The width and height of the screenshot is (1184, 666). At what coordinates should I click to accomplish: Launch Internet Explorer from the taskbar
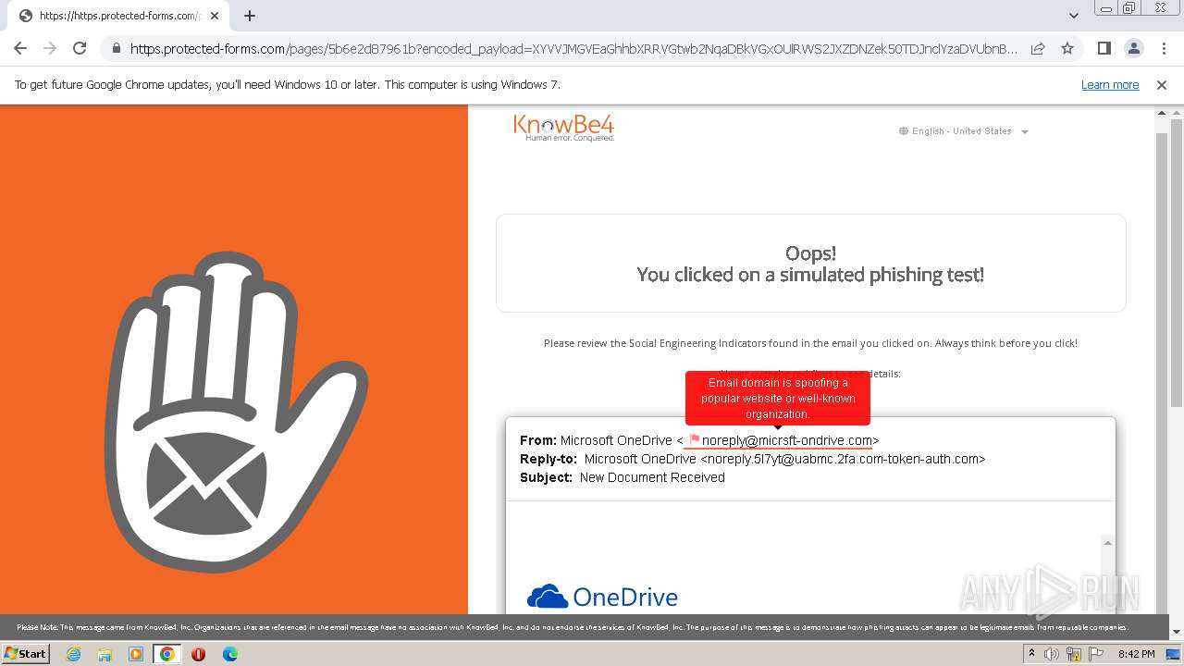pos(73,654)
